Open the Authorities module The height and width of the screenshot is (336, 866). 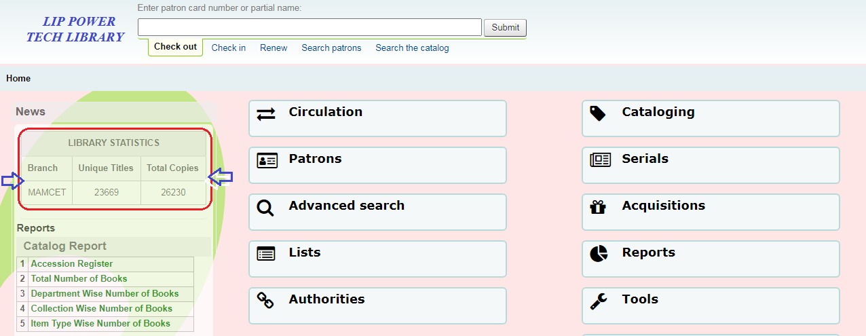pos(377,305)
